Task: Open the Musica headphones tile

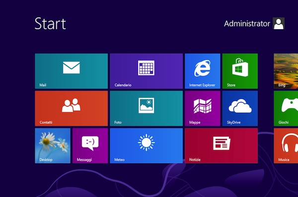Action: pyautogui.click(x=286, y=146)
